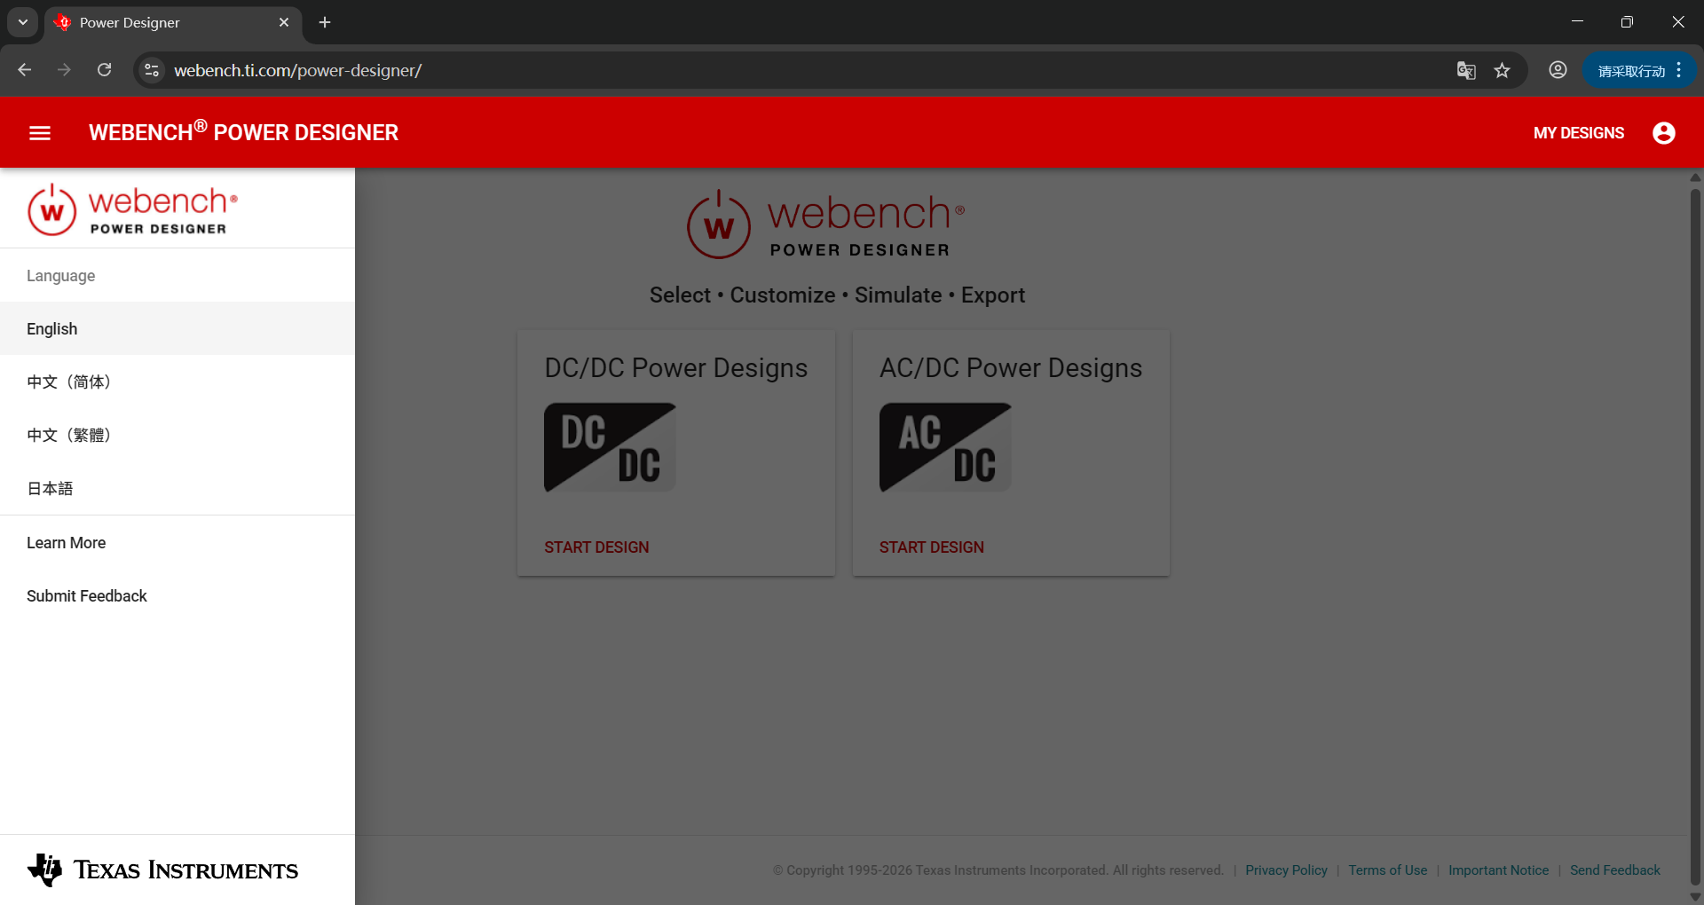Click the page vertical scrollbar
Image resolution: width=1704 pixels, height=905 pixels.
tap(1695, 537)
